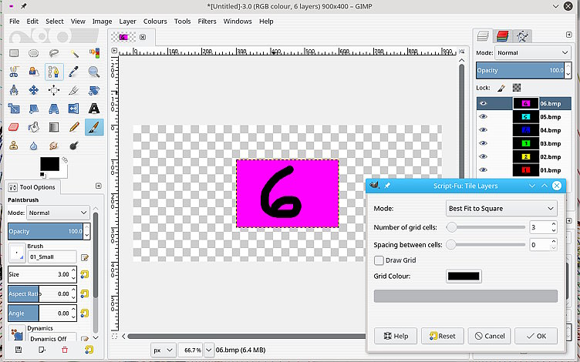Screen dimensions: 580x362
Task: Click the Number of grid cells slider
Action: click(x=486, y=227)
